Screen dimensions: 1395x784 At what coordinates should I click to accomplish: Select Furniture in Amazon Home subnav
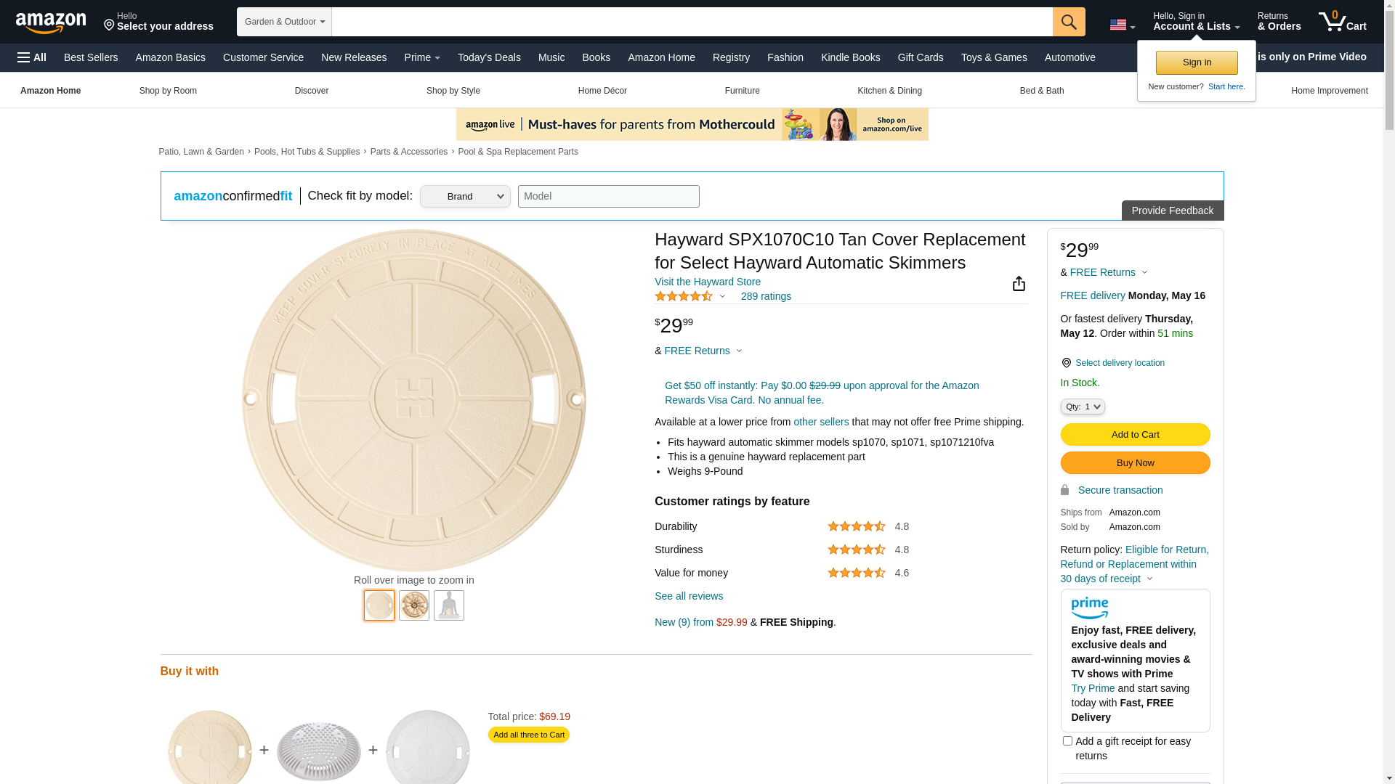coord(742,91)
